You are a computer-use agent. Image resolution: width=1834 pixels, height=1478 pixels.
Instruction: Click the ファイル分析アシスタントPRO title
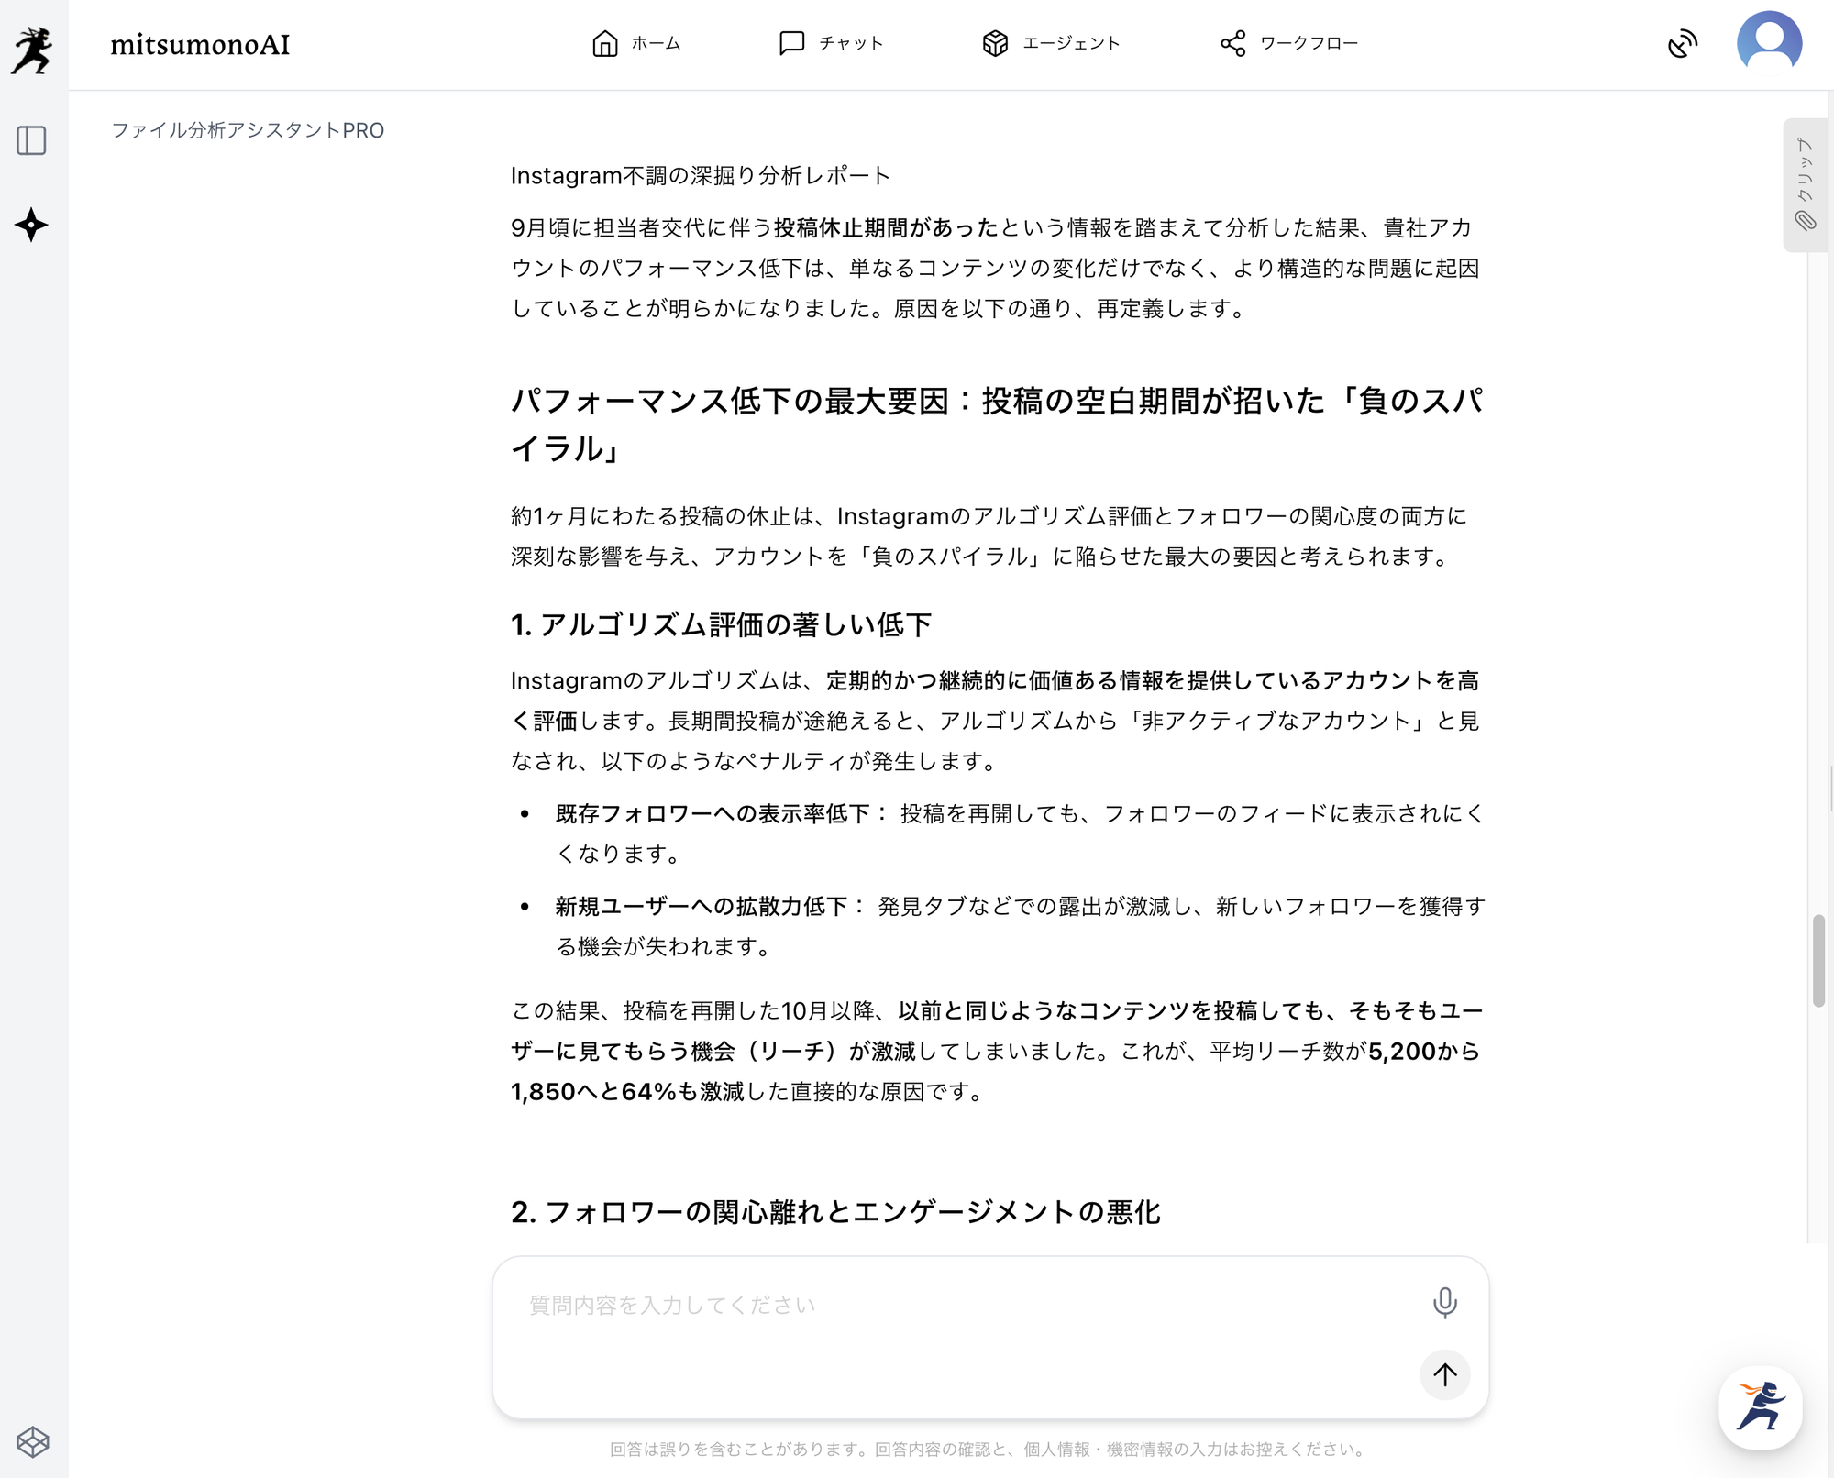coord(248,130)
